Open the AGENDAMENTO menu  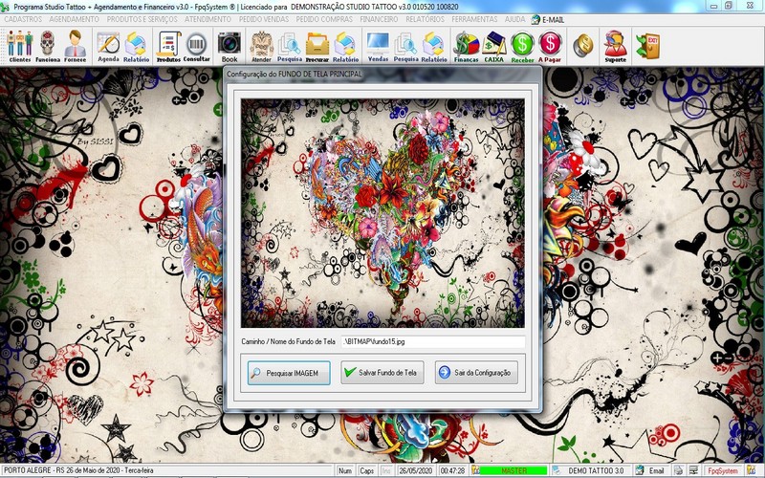(x=75, y=19)
